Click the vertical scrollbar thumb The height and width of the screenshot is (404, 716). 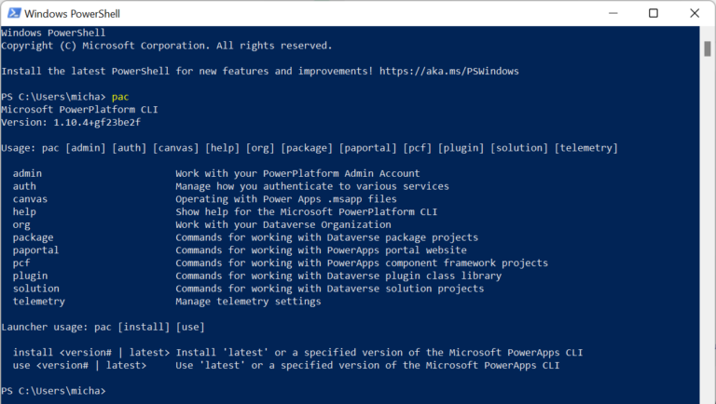[708, 48]
